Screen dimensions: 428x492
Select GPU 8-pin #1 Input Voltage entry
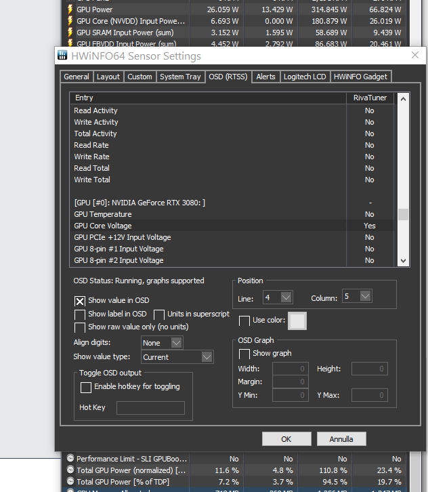(232, 249)
